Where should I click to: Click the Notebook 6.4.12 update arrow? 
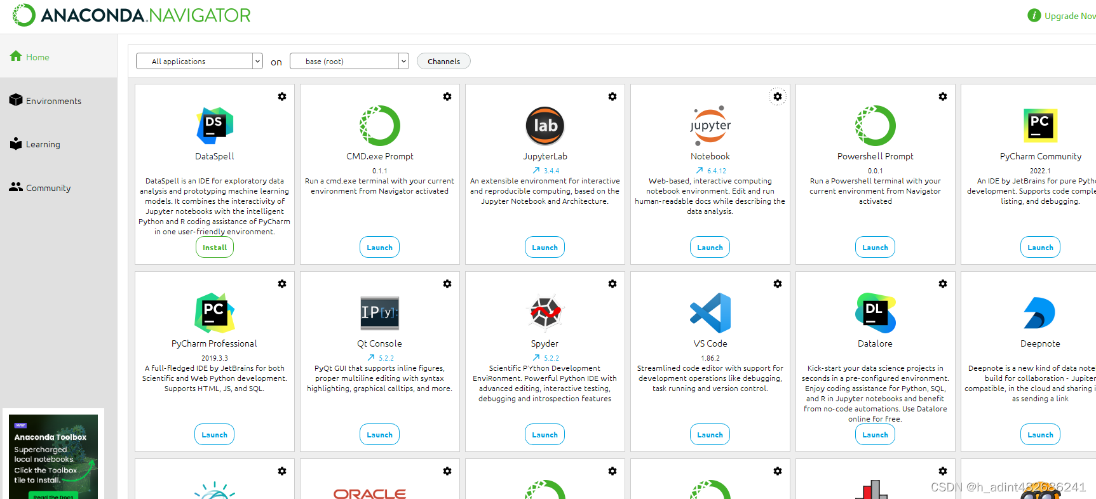pyautogui.click(x=700, y=170)
